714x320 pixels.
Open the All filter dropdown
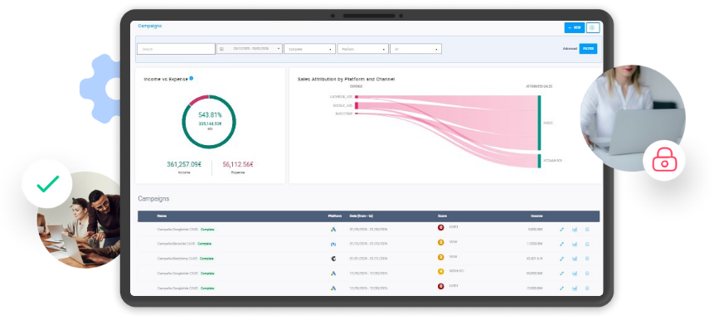415,49
